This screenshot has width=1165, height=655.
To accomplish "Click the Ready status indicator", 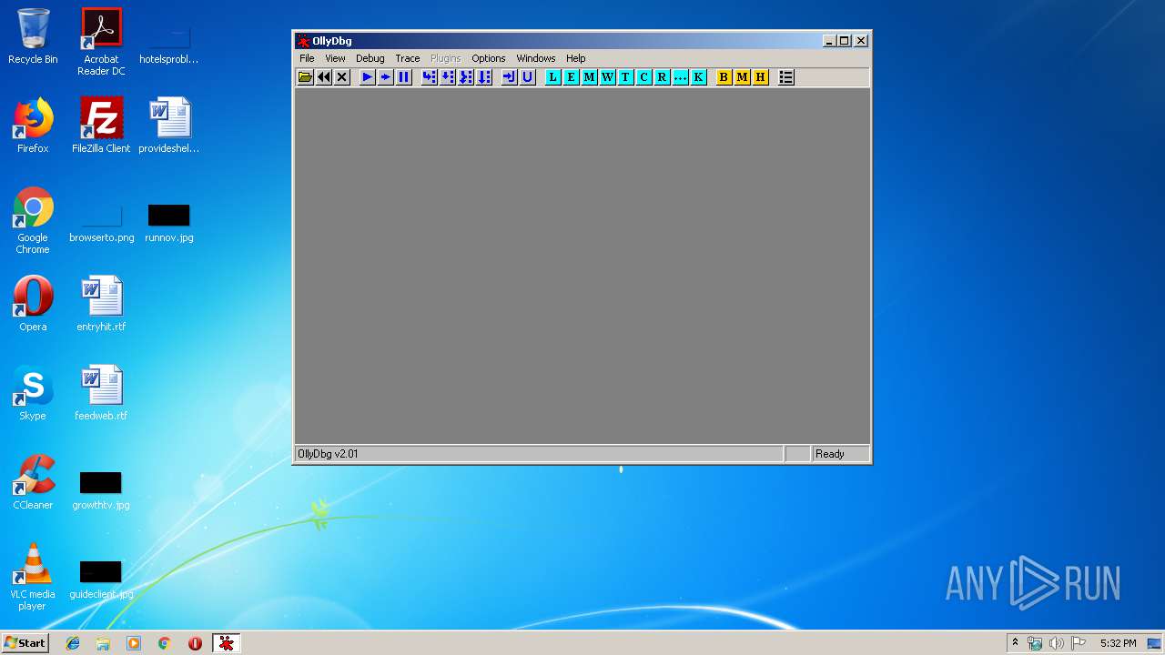I will click(830, 454).
